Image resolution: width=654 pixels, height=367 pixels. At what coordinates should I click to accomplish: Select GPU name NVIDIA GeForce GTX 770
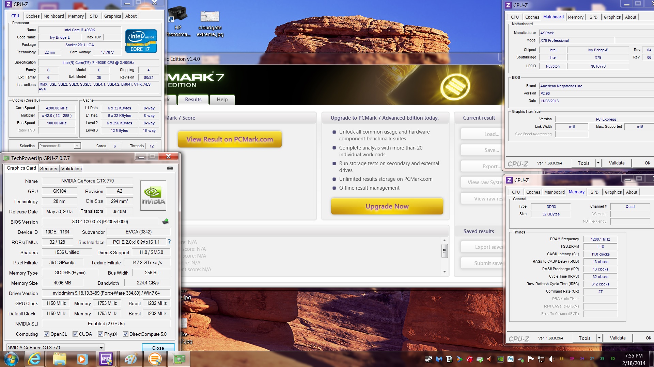click(x=88, y=181)
